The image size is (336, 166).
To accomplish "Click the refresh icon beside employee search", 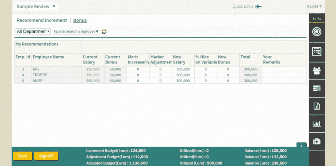I will click(x=104, y=32).
